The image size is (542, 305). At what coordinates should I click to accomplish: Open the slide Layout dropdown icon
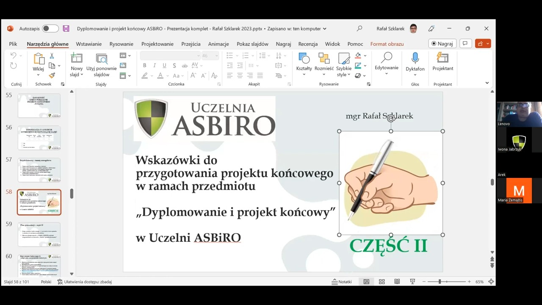click(x=125, y=55)
